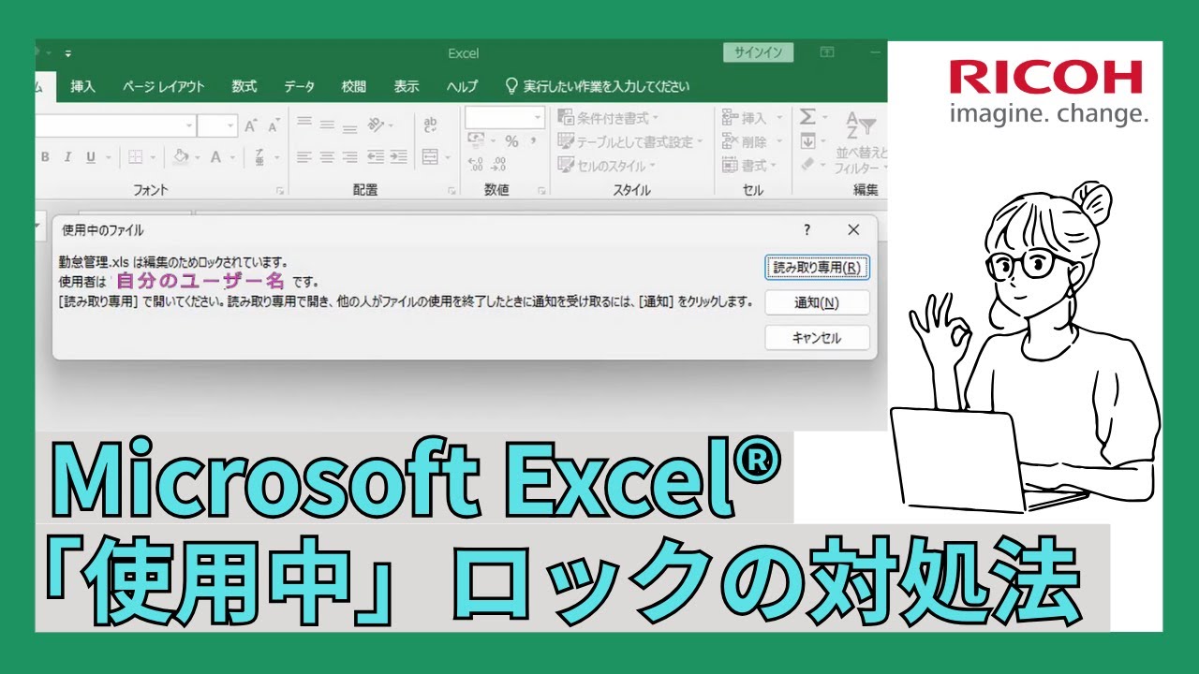
Task: Click the Underline icon
Action: (91, 157)
